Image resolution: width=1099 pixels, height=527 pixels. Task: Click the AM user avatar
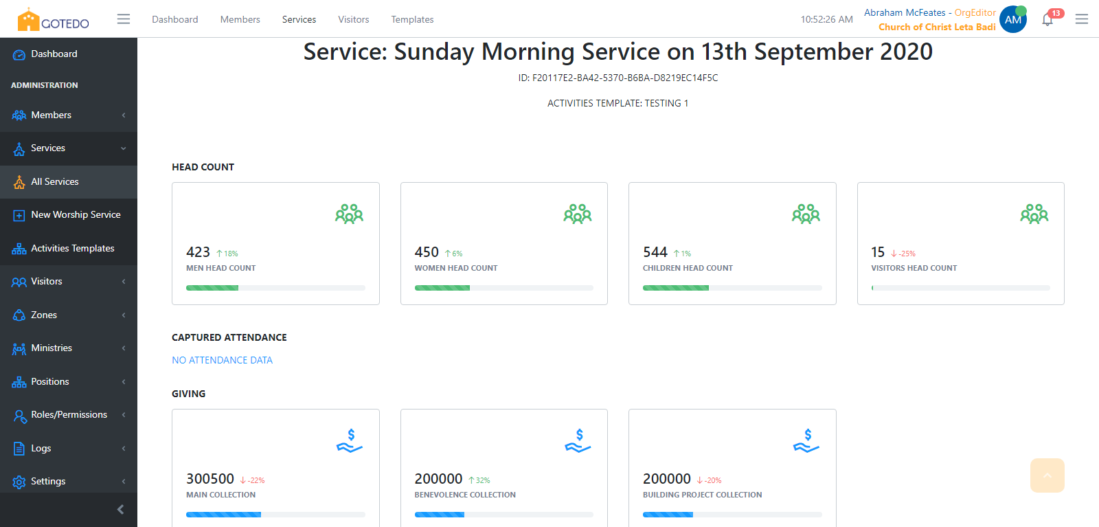(1012, 20)
